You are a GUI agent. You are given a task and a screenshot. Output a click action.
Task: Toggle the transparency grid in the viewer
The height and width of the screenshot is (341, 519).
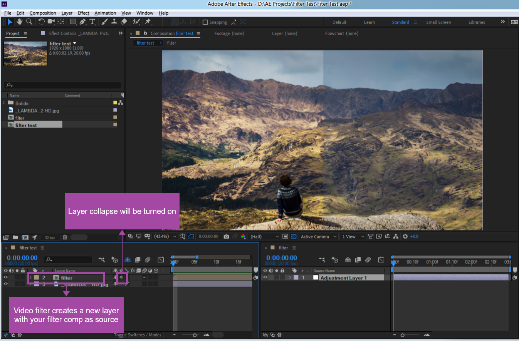click(294, 237)
